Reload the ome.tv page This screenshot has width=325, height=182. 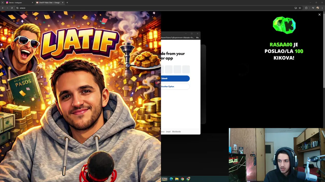click(x=12, y=8)
